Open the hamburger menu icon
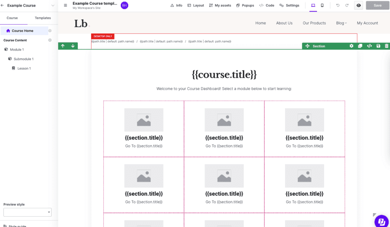Image resolution: width=390 pixels, height=227 pixels. [x=66, y=5]
